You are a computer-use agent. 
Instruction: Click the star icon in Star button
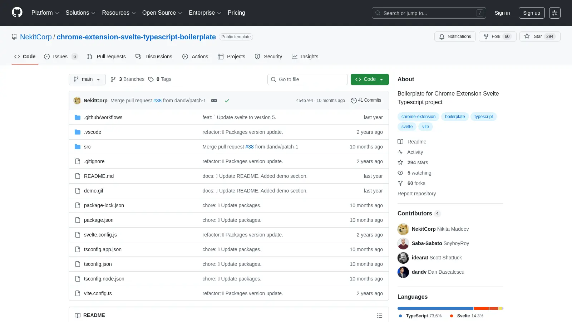[527, 36]
